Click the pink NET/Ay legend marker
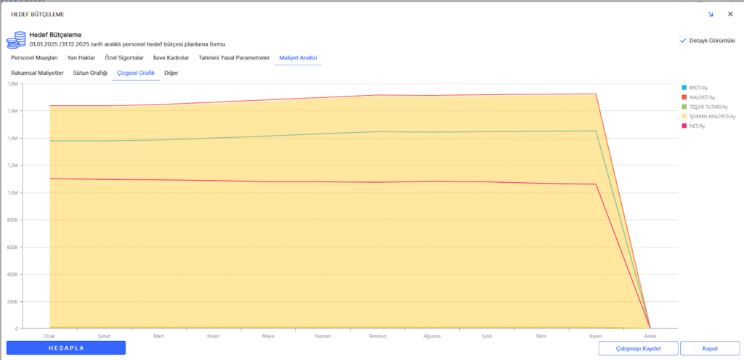Image resolution: width=744 pixels, height=360 pixels. (x=684, y=126)
